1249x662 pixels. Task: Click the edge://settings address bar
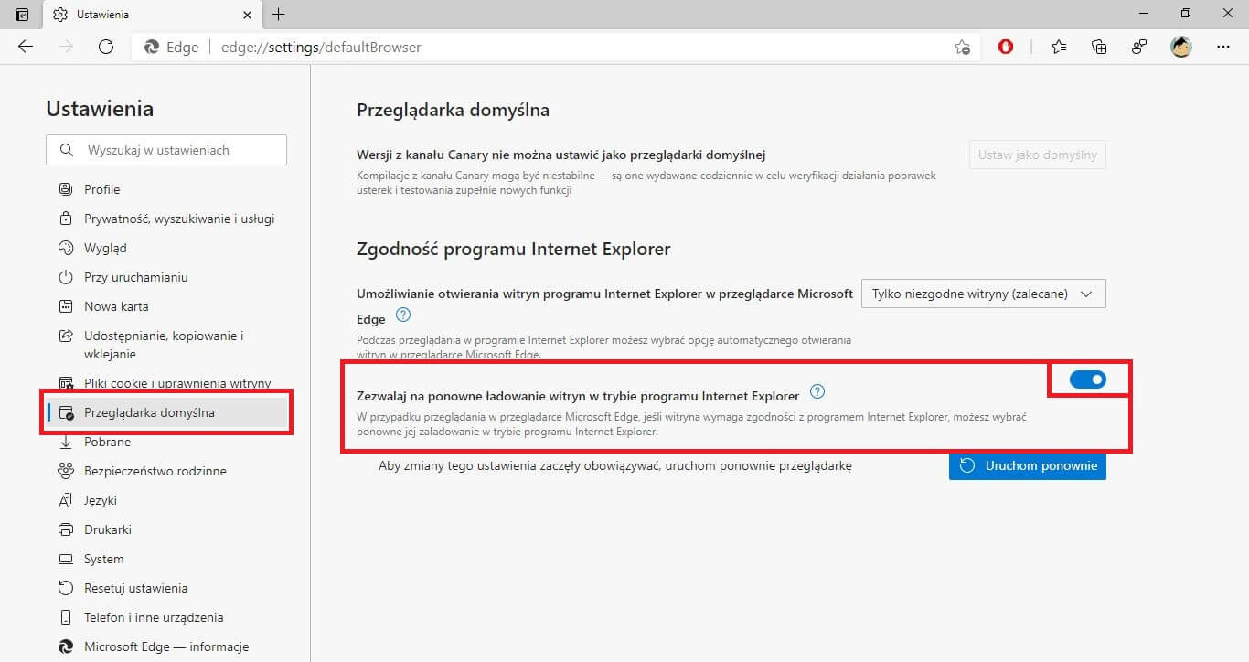tap(539, 47)
